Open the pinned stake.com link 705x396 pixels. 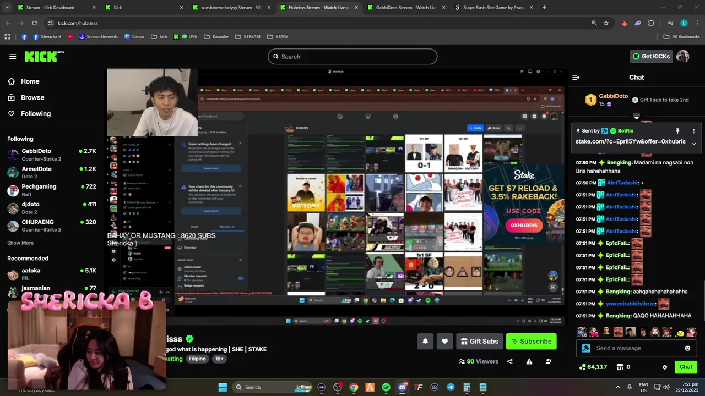[630, 141]
